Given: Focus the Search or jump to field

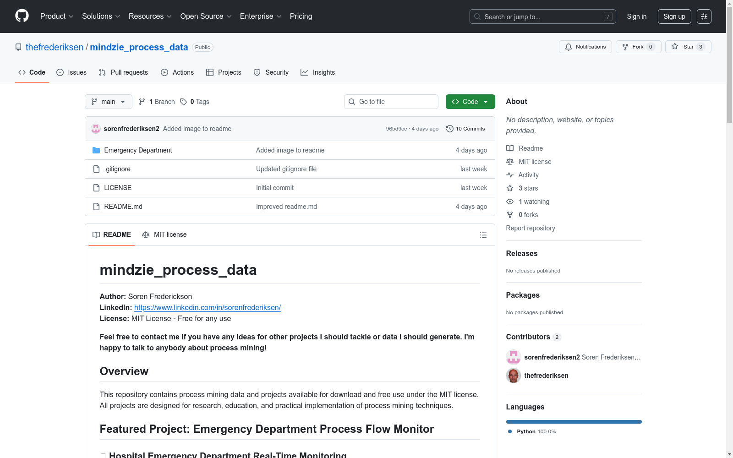Looking at the screenshot, I should pos(543,16).
